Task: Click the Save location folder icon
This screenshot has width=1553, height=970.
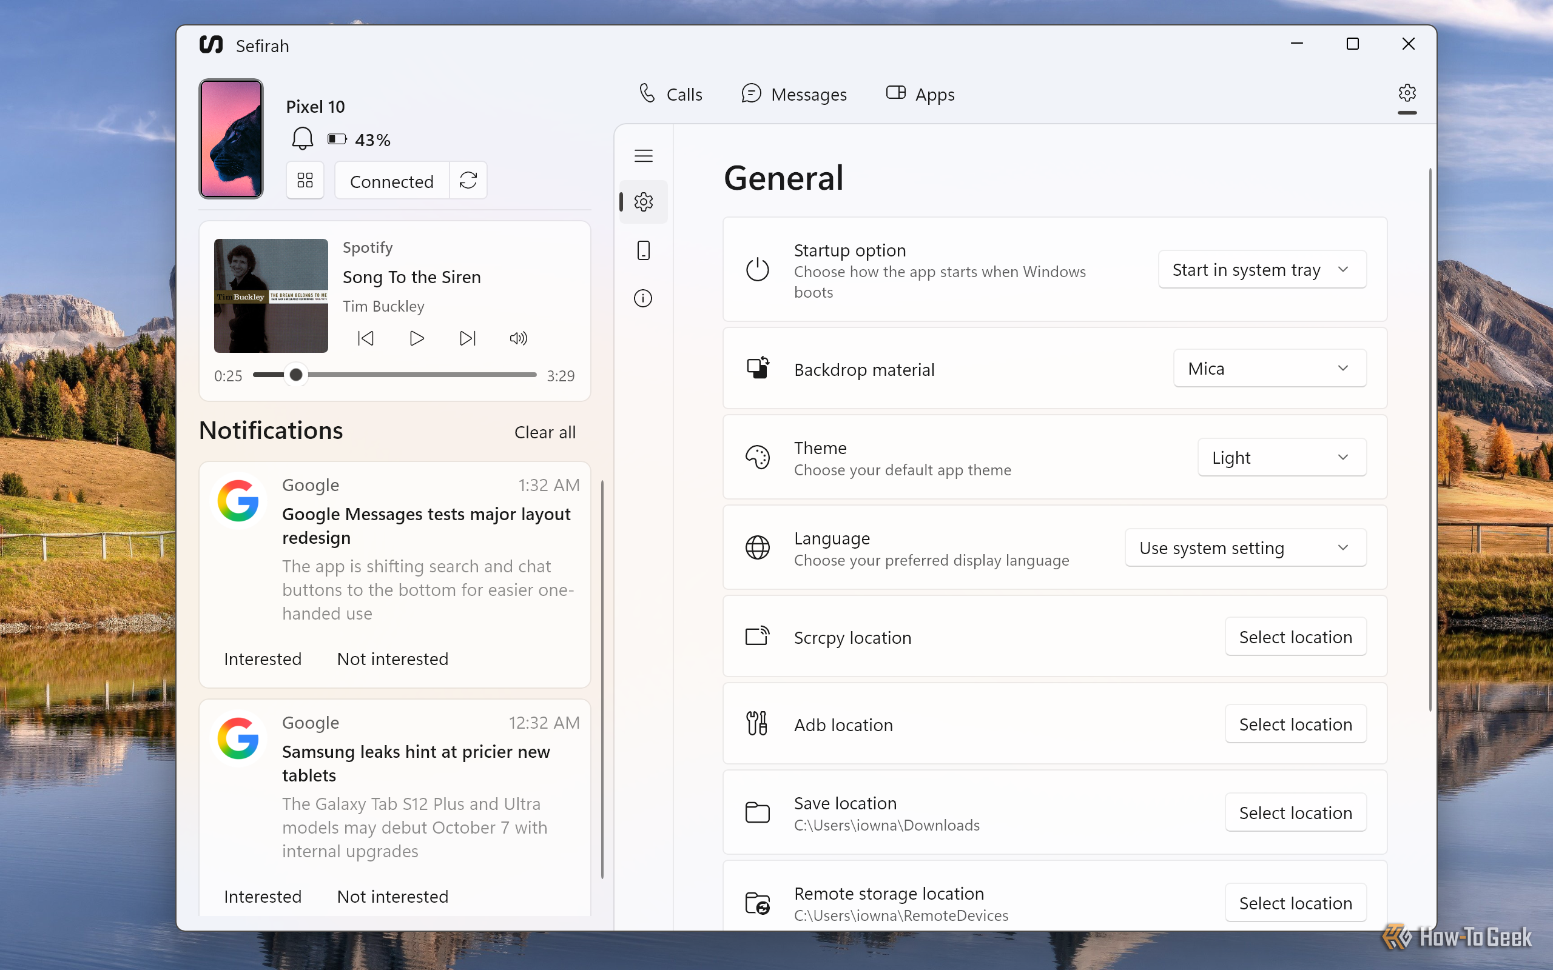Action: 757,812
